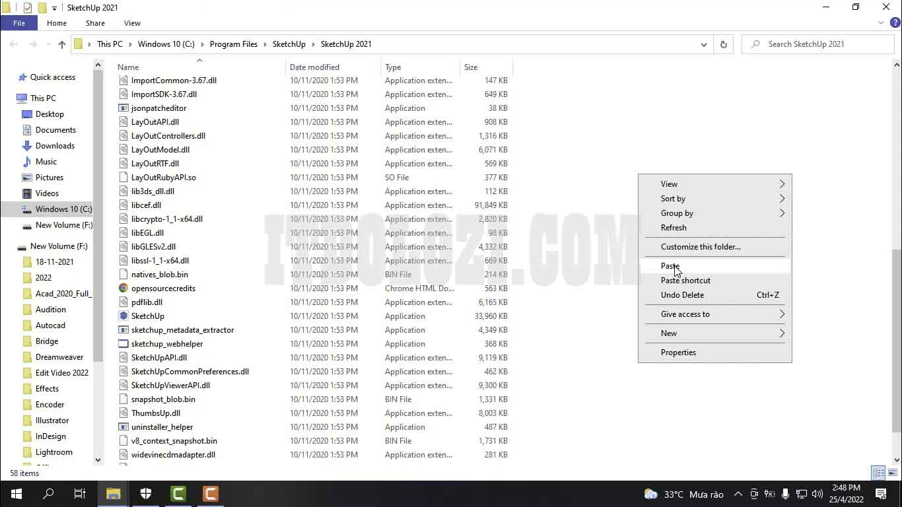The height and width of the screenshot is (507, 902).
Task: Choose Paste from the context menu
Action: click(x=670, y=265)
